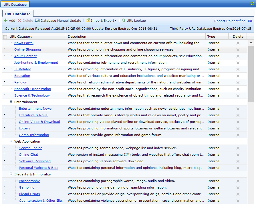Open the Software Download link
This screenshot has width=256, height=204.
pyautogui.click(x=35, y=161)
